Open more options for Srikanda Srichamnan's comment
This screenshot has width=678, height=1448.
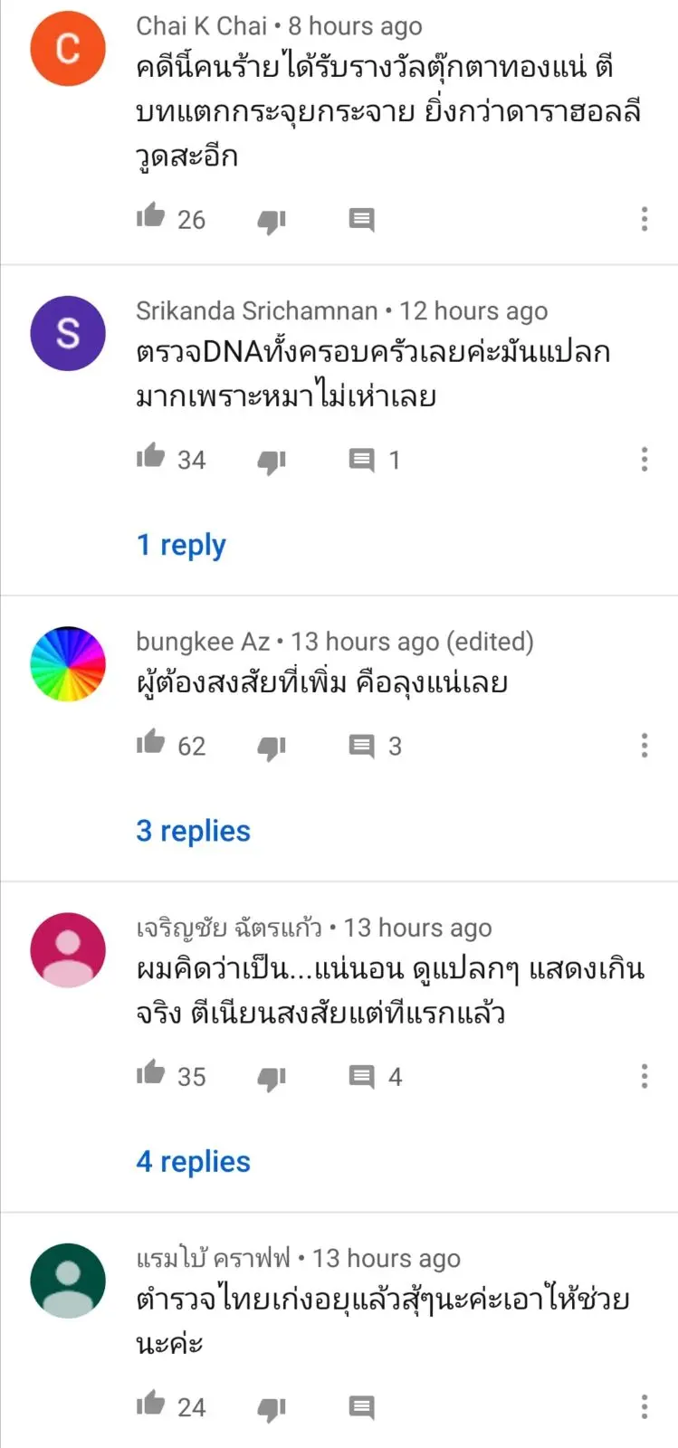[x=645, y=460]
